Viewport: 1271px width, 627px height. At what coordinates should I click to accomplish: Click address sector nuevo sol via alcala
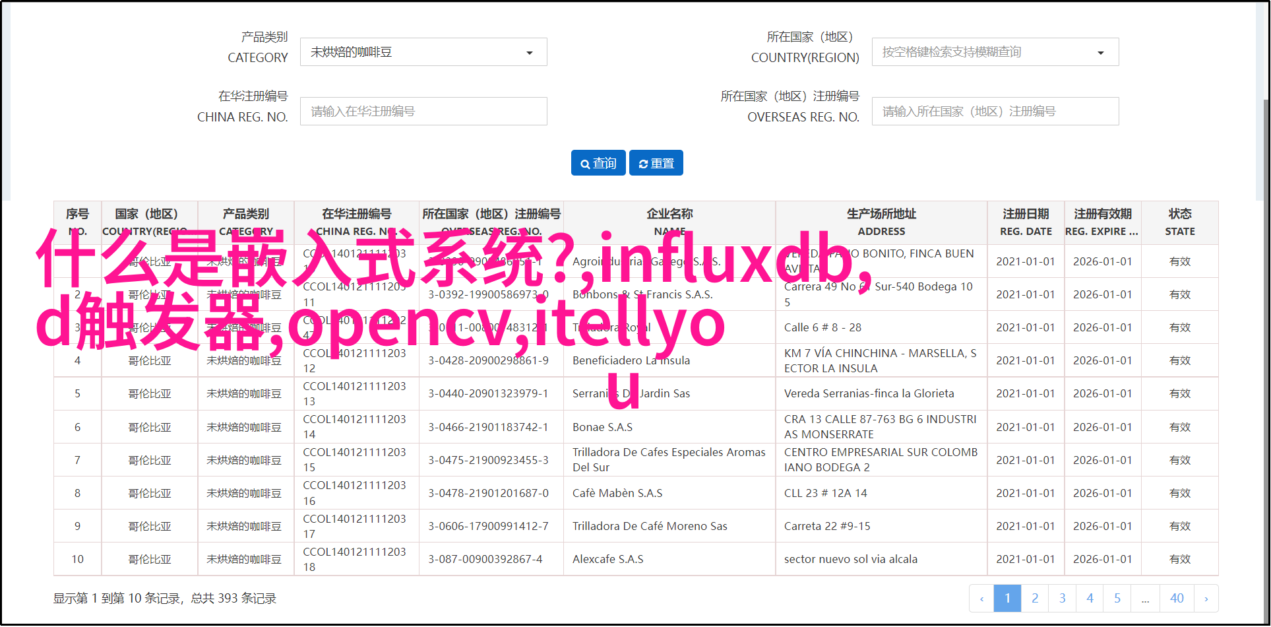pos(851,559)
